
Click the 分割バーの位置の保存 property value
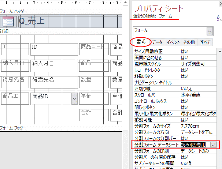(x=198, y=157)
